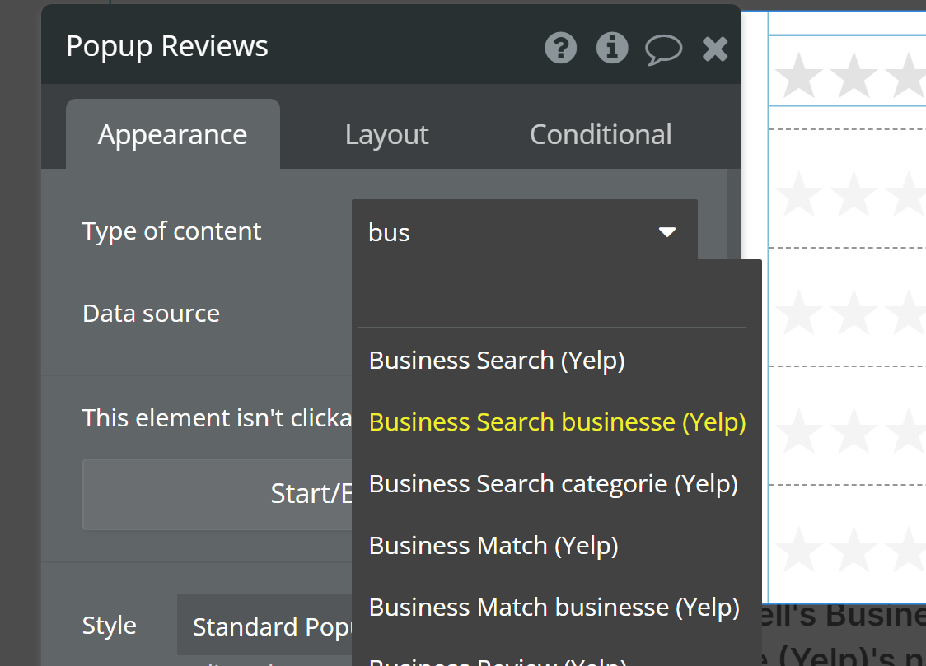This screenshot has width=926, height=666.
Task: Choose Business Match businesse (Yelp)
Action: [x=554, y=608]
